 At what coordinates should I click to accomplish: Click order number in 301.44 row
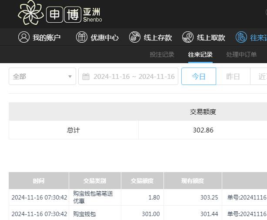click(x=247, y=214)
